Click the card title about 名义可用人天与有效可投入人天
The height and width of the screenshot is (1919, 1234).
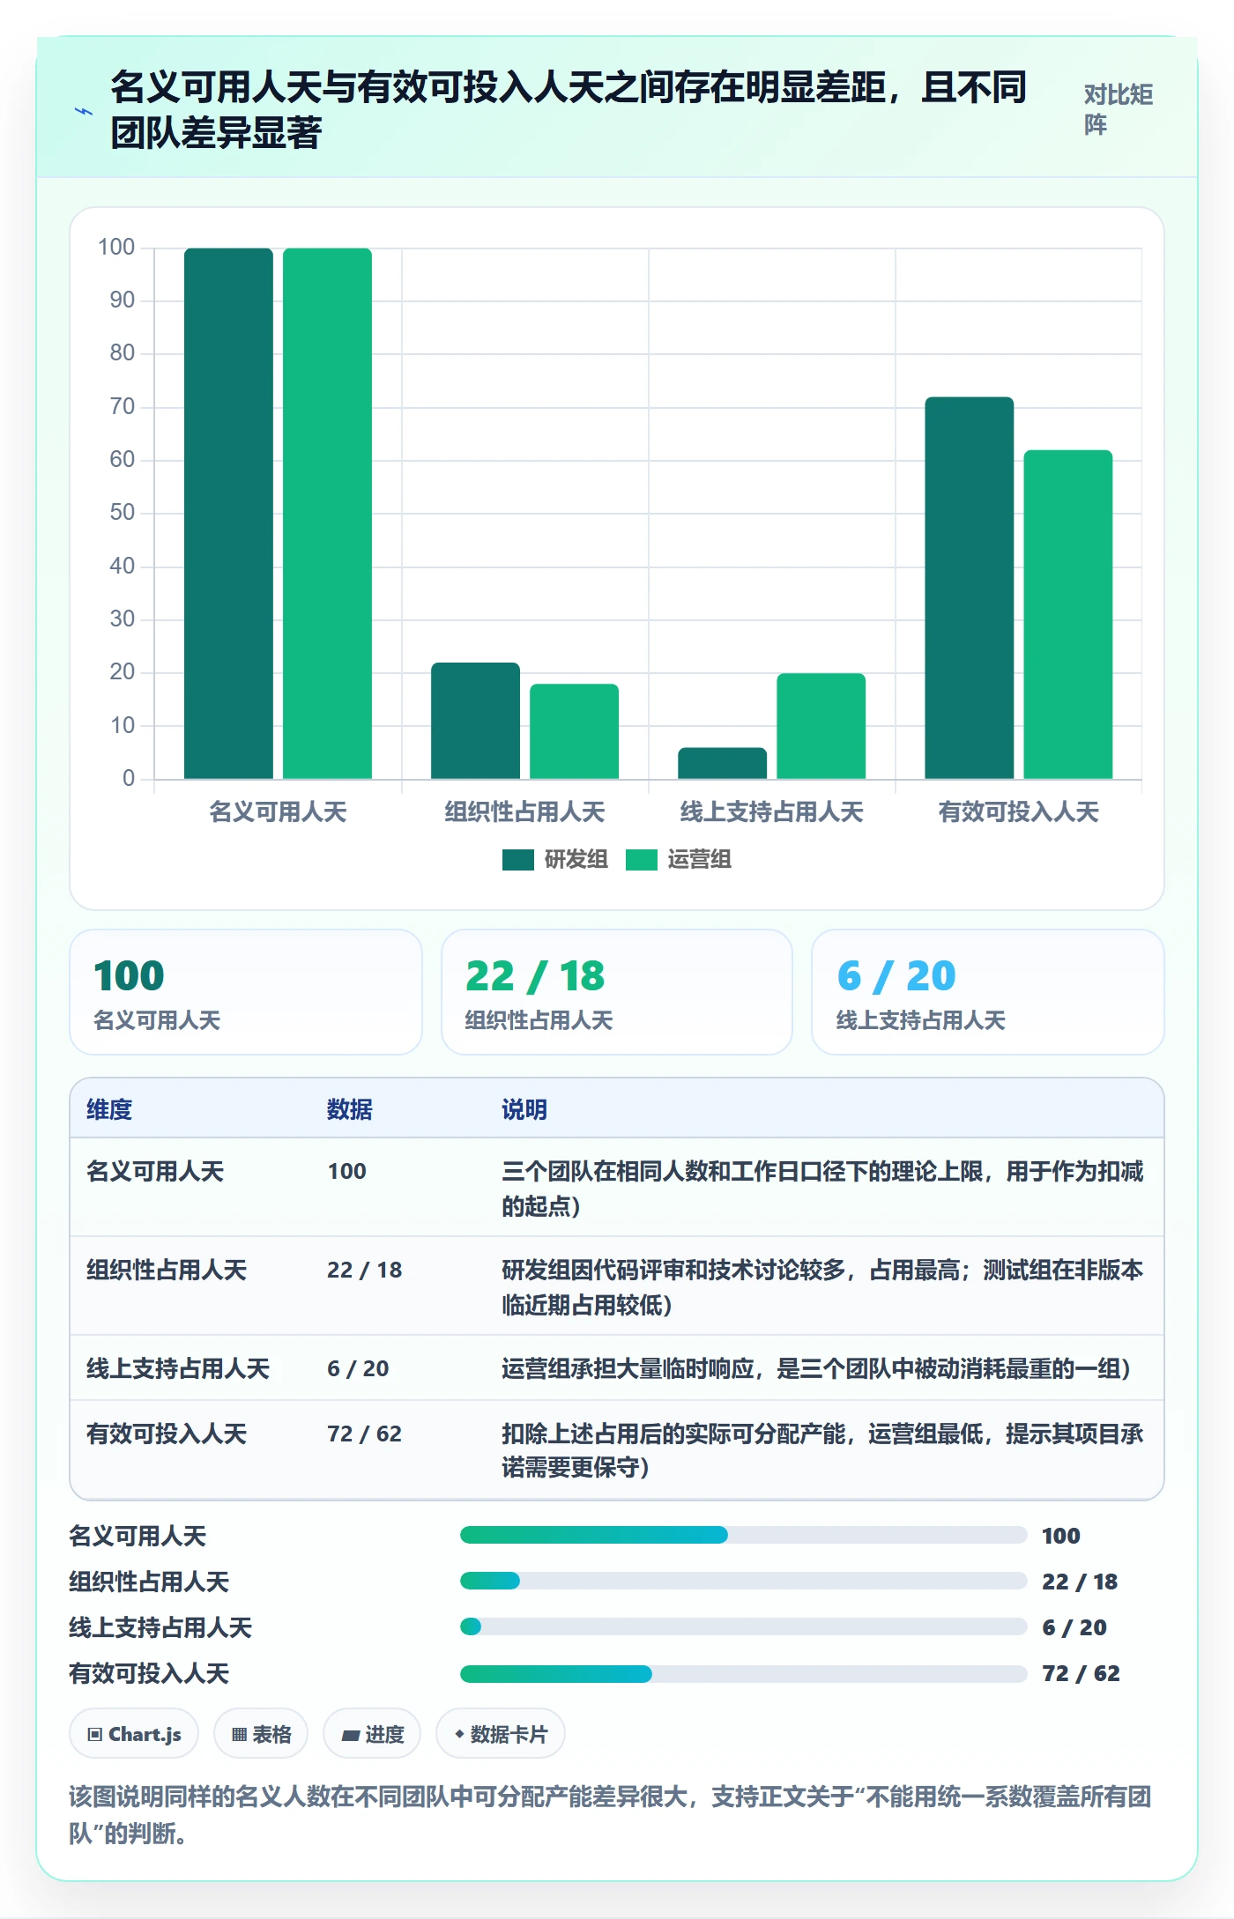click(569, 110)
